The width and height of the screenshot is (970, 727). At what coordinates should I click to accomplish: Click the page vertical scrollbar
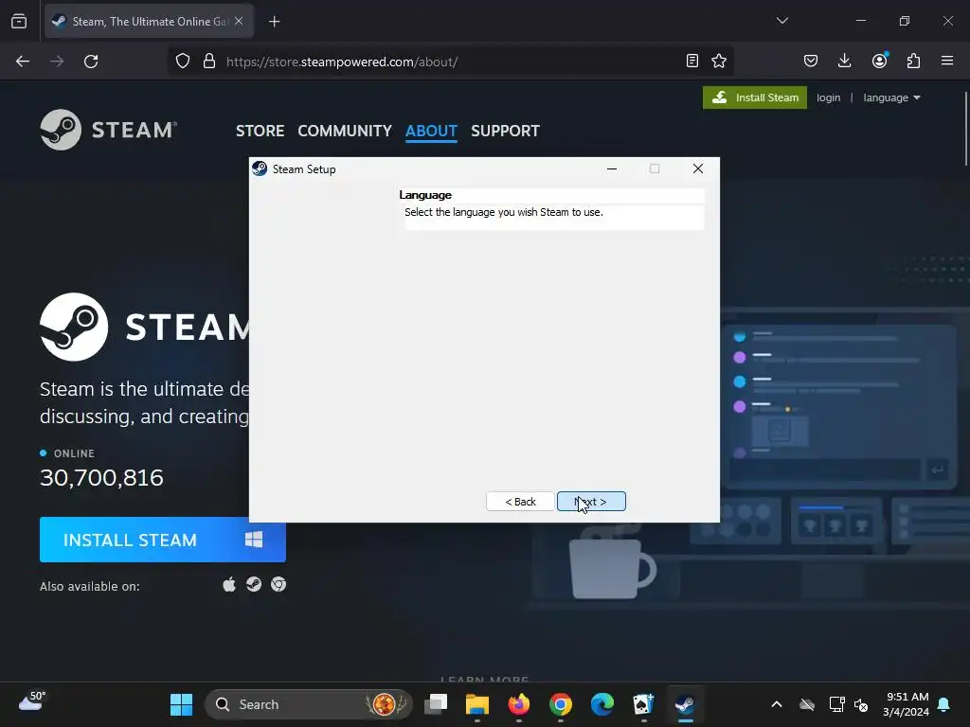click(x=965, y=129)
